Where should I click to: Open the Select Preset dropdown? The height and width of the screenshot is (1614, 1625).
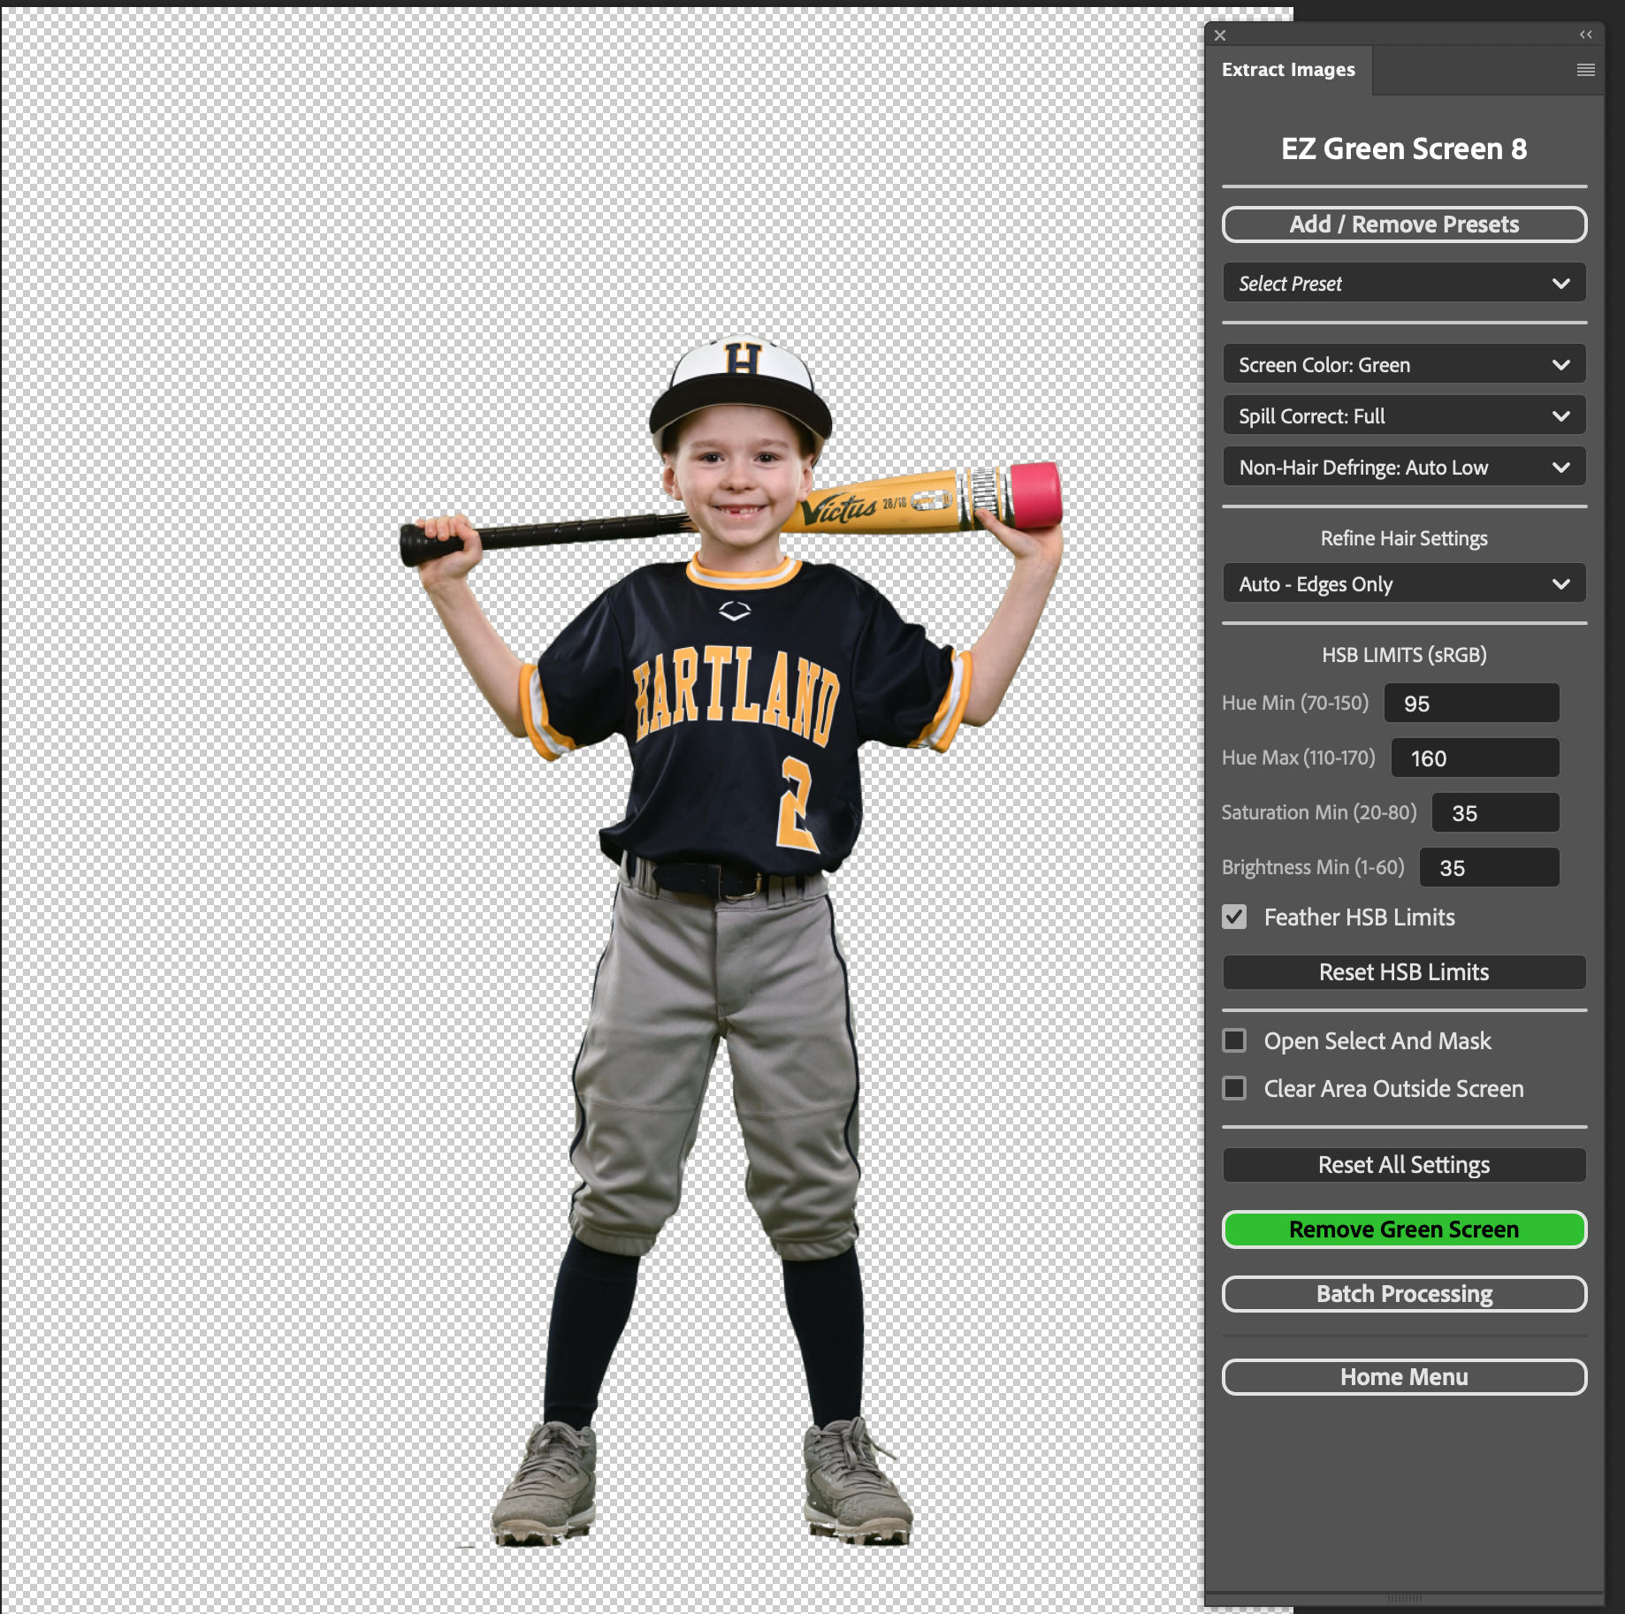click(x=1404, y=284)
